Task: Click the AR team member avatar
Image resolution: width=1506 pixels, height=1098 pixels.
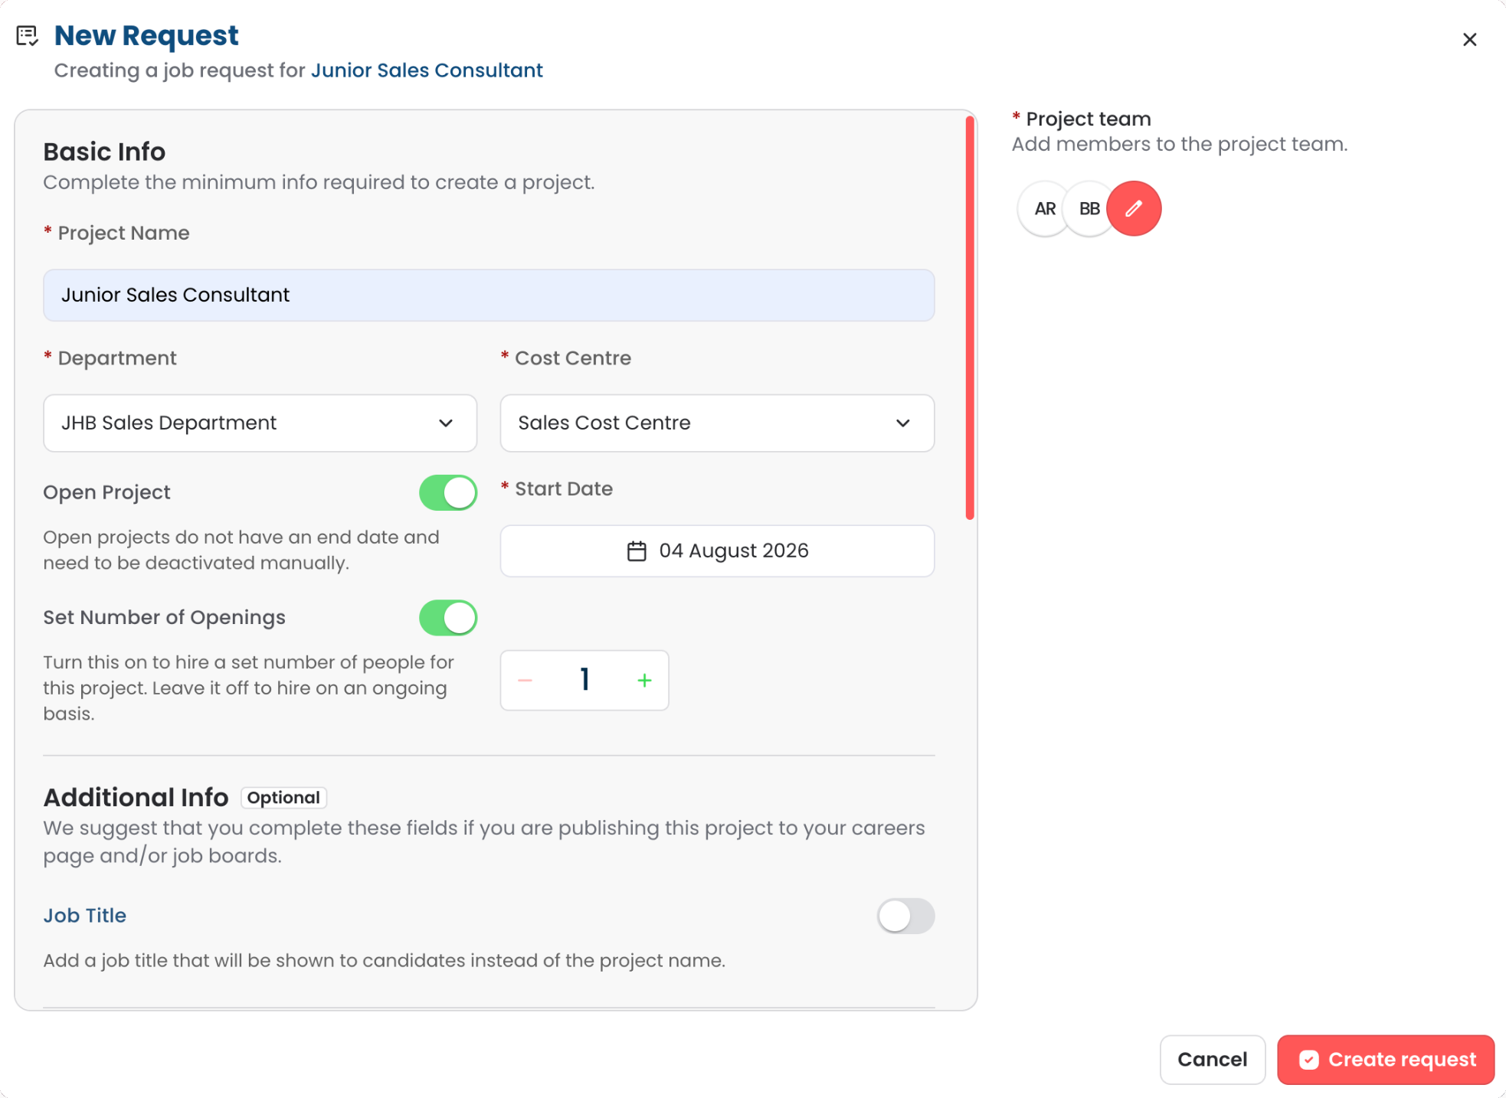Action: pos(1045,208)
